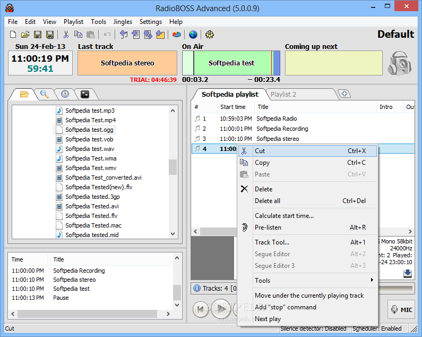The width and height of the screenshot is (422, 337).
Task: Click the On Air Softpedia test progress bar
Action: pos(231,63)
